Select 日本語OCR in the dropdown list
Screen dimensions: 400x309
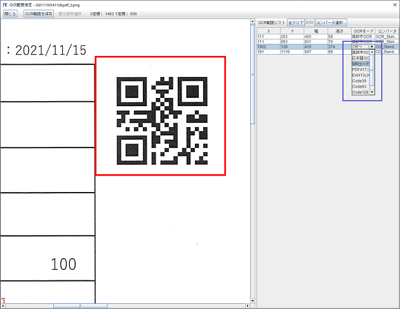tap(361, 58)
